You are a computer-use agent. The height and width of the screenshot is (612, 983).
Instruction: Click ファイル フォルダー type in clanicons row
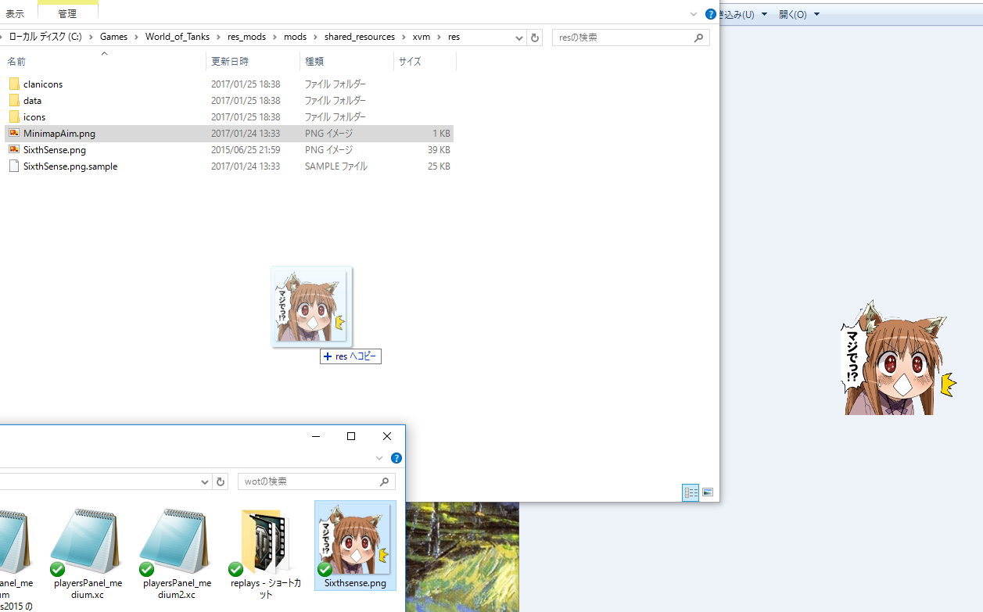335,84
